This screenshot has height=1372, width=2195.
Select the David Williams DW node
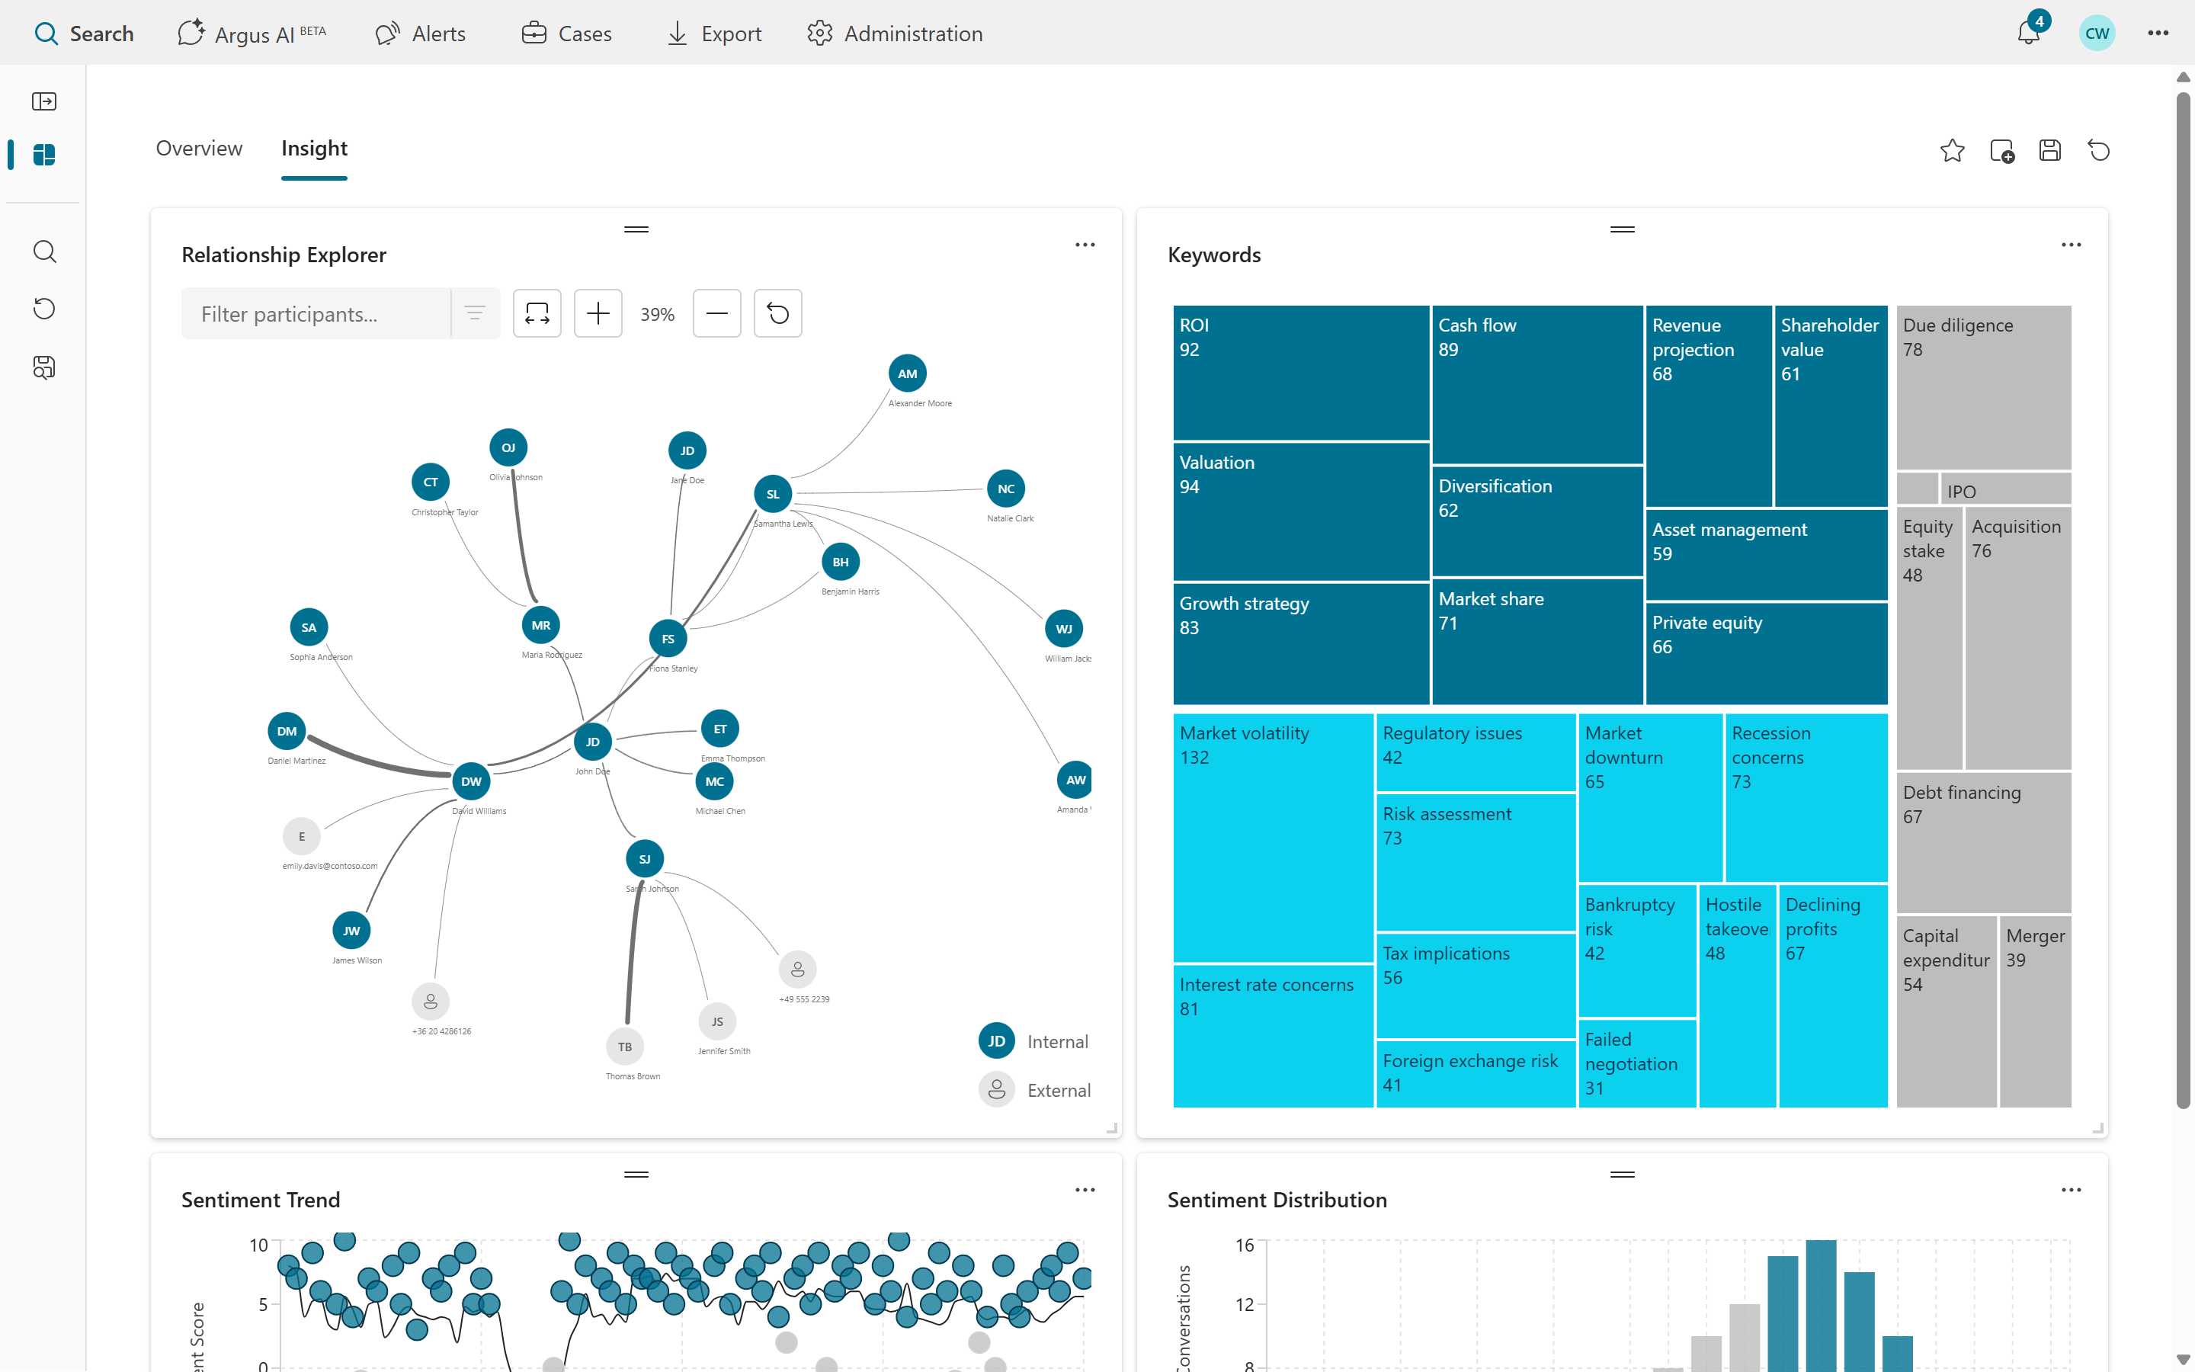471,781
